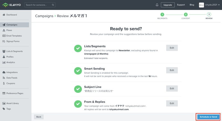Click the Tags icon

[x=4, y=109]
